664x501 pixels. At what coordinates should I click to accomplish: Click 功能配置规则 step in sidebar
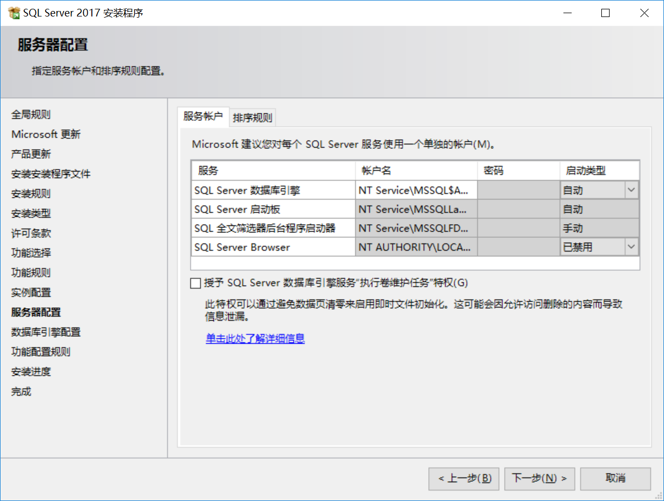[41, 352]
